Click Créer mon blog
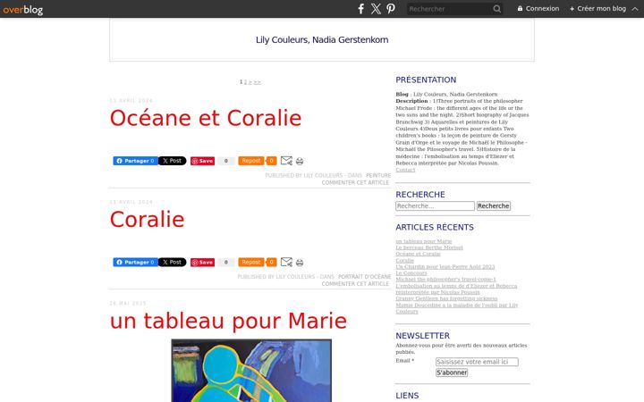 coord(597,9)
